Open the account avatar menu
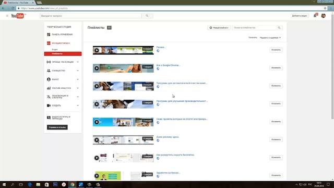This screenshot has height=188, width=334. pyautogui.click(x=324, y=16)
